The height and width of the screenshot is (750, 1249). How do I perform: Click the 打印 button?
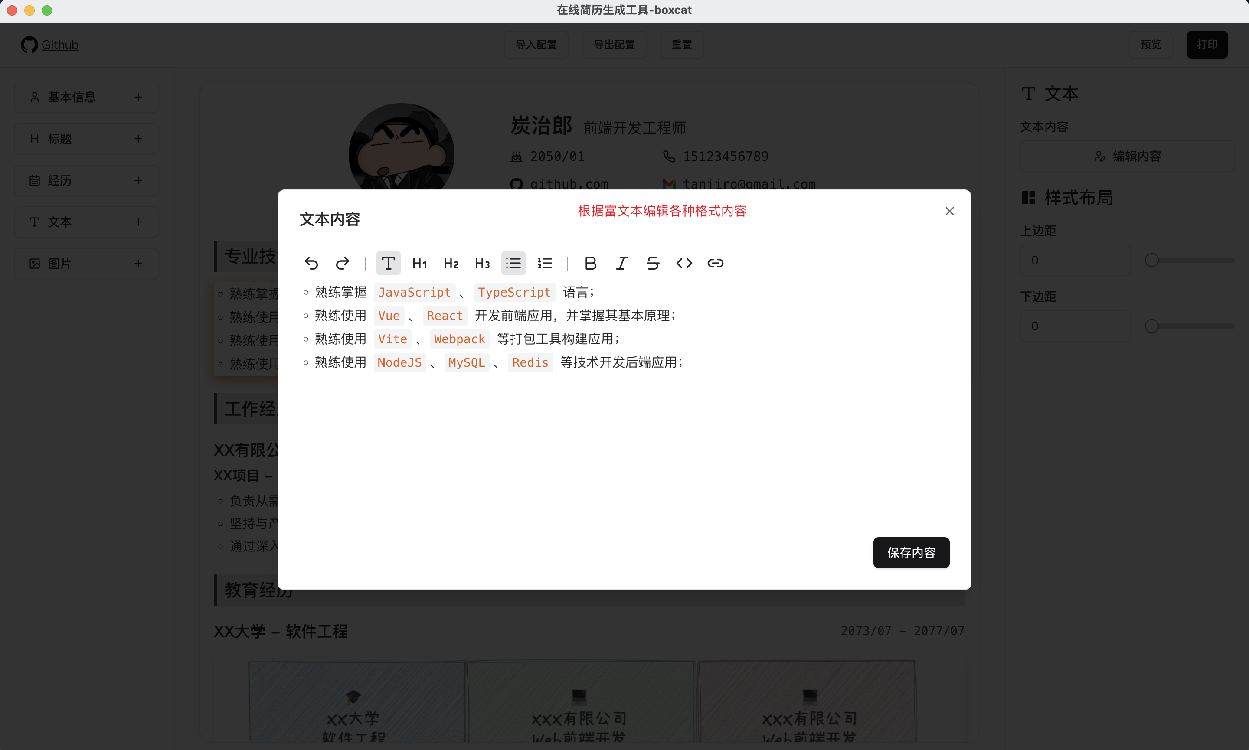1207,45
